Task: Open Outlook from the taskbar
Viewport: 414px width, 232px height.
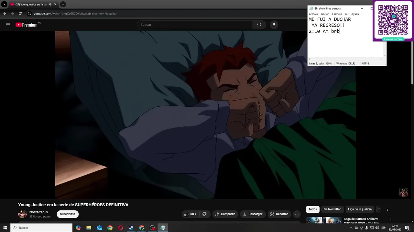Action: click(99, 228)
